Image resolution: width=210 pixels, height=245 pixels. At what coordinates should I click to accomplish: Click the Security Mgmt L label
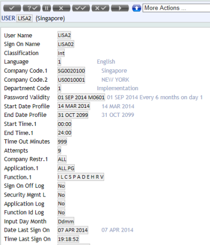tap(25, 195)
